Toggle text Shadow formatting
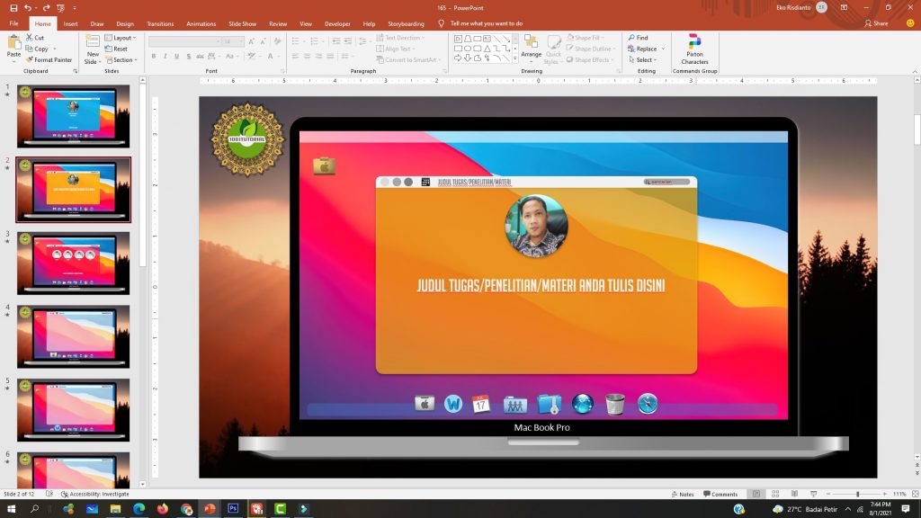Screen dimensions: 921x518 [x=189, y=57]
